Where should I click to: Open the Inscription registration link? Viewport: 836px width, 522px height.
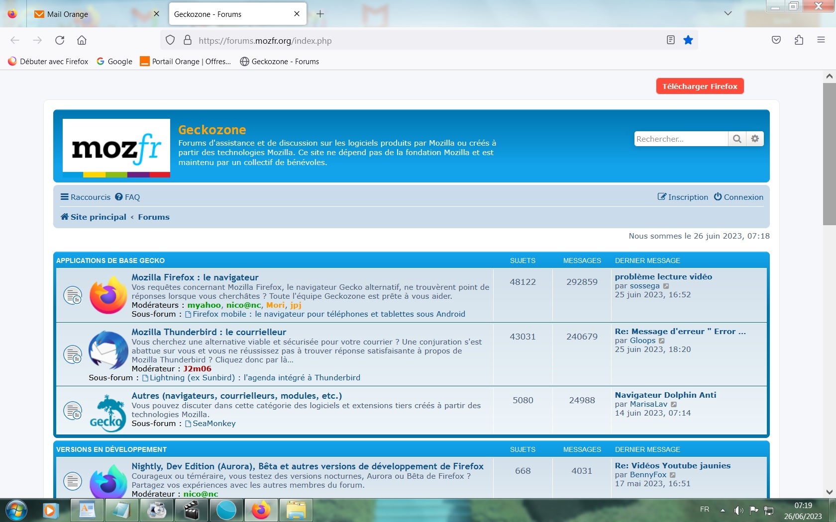pos(683,197)
